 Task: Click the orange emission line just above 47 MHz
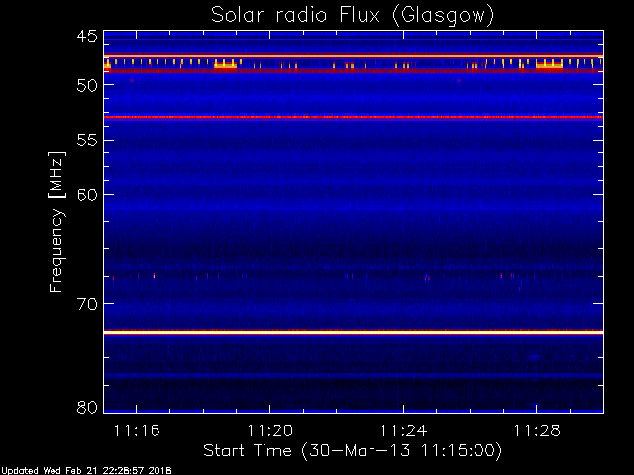[354, 56]
